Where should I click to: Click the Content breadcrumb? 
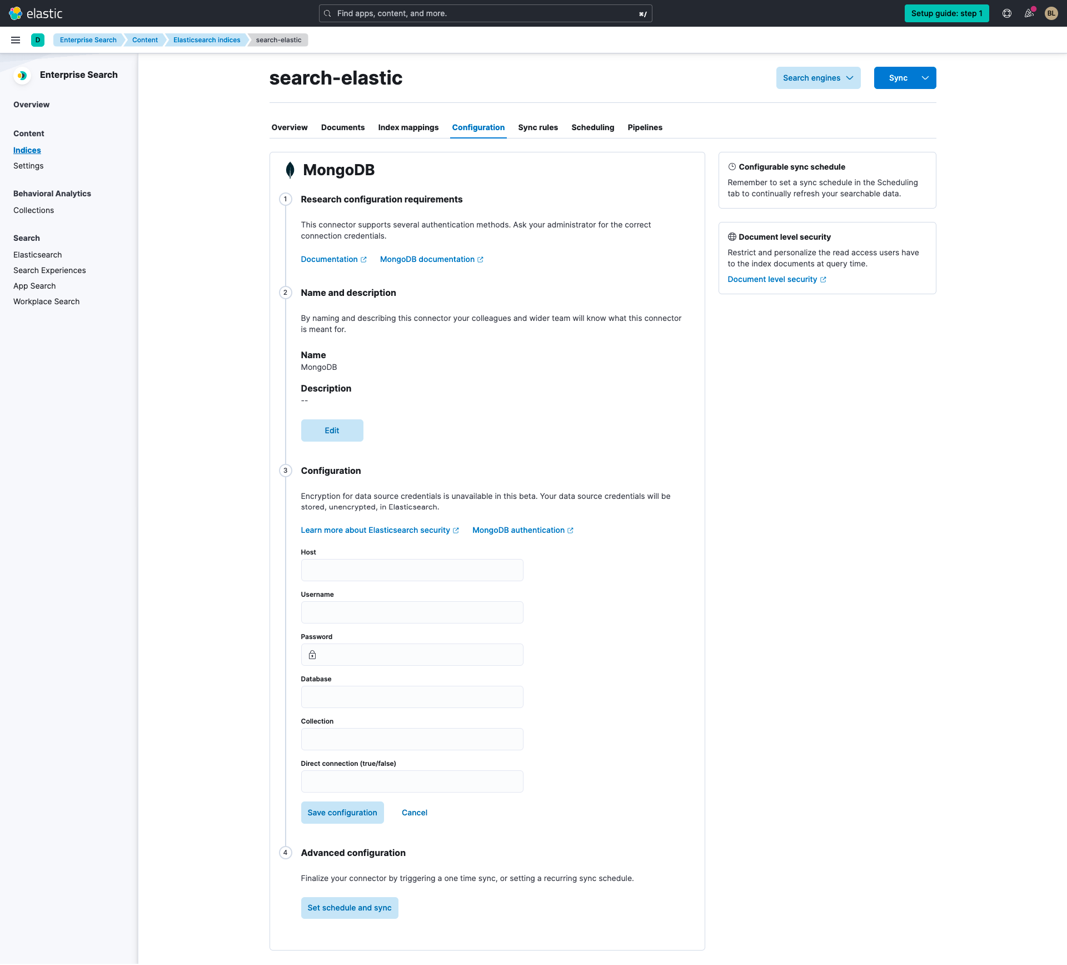point(145,40)
